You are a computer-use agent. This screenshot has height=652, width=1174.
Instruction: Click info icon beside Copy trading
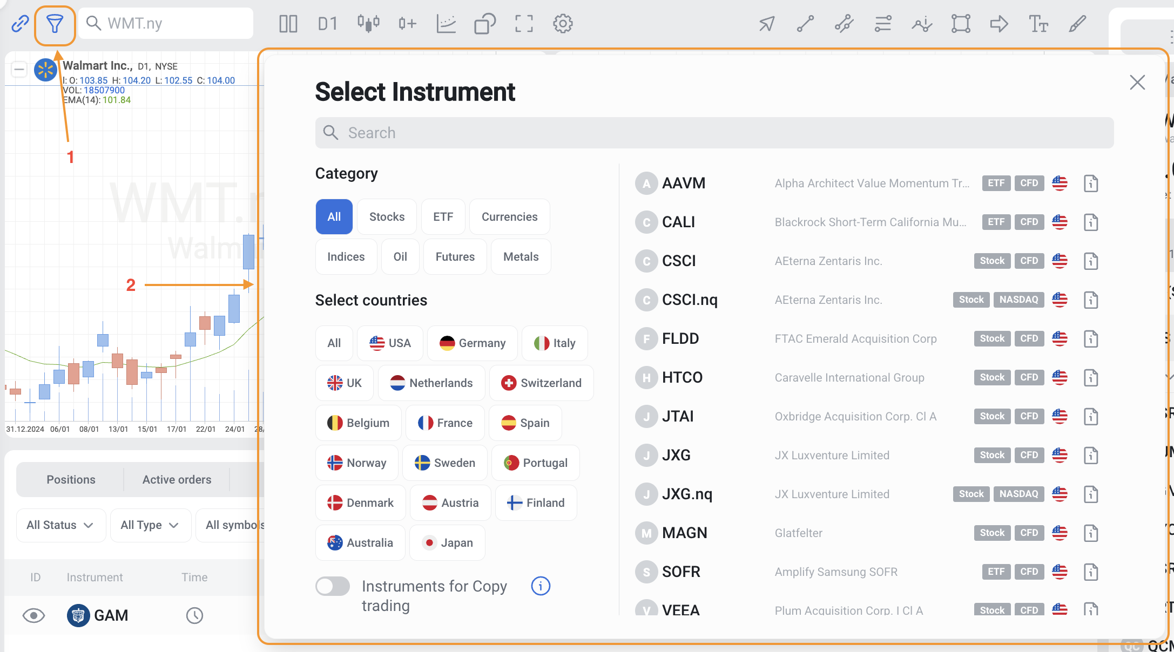541,586
